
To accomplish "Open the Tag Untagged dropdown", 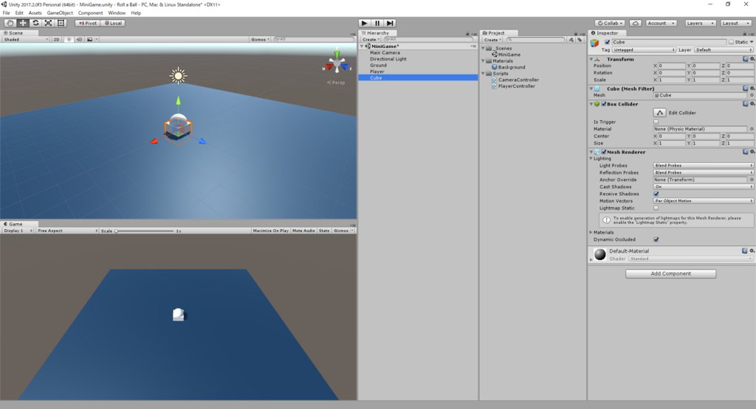I will [x=644, y=49].
